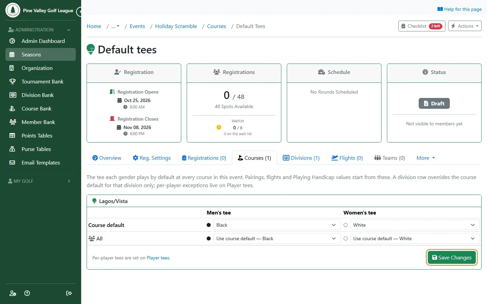
Task: Switch to the Overview tab
Action: [107, 158]
